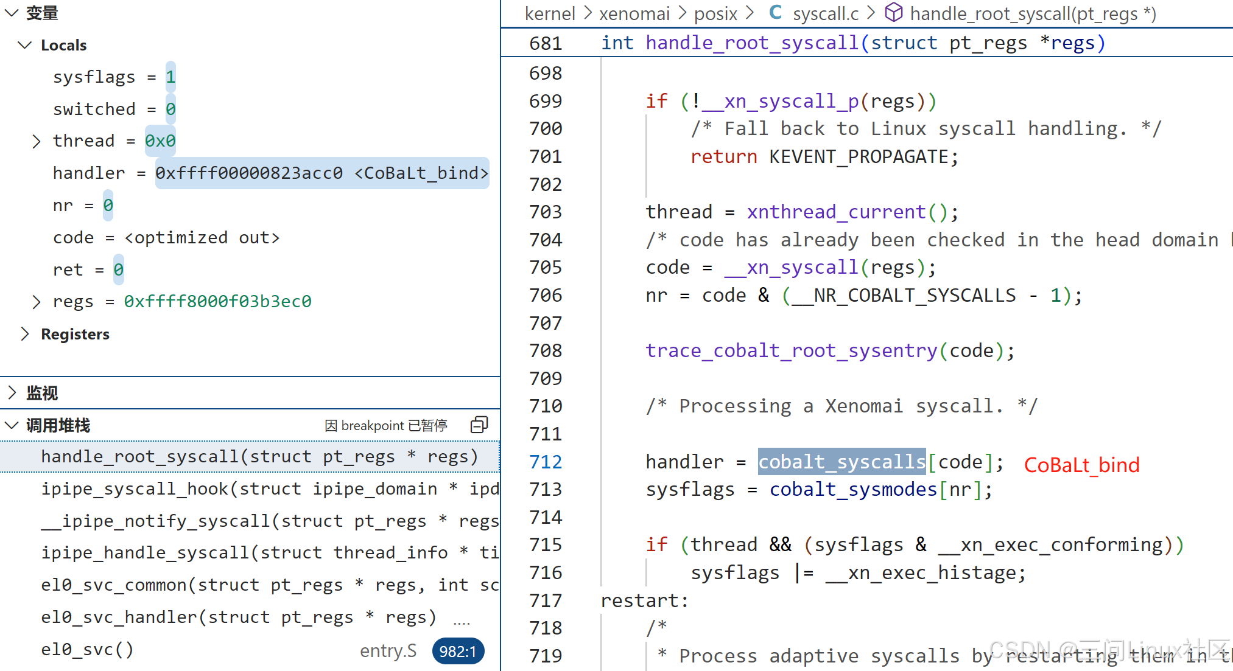Collapse the Locals tree group
Screen dimensions: 1233x671
[x=25, y=45]
